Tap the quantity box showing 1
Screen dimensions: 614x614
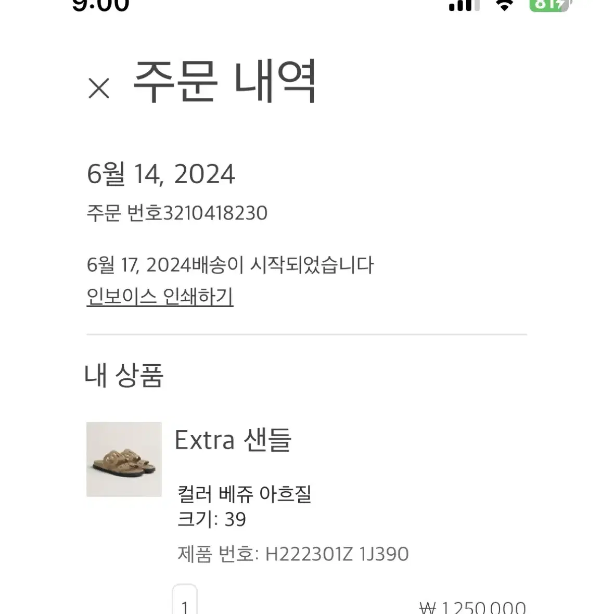[184, 600]
